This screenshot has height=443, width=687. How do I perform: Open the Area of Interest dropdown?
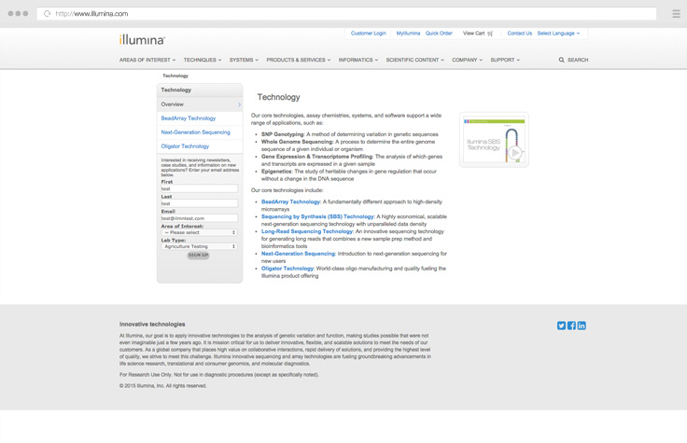[199, 232]
